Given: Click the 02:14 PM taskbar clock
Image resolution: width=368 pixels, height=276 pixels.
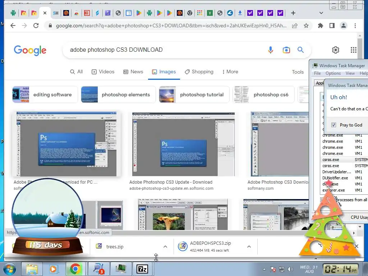Looking at the screenshot, I should (x=341, y=269).
